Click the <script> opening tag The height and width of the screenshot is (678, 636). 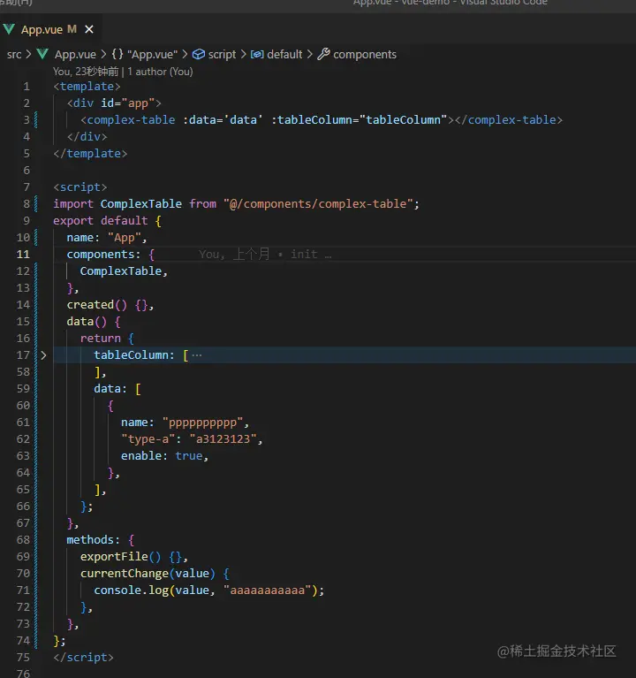click(79, 187)
